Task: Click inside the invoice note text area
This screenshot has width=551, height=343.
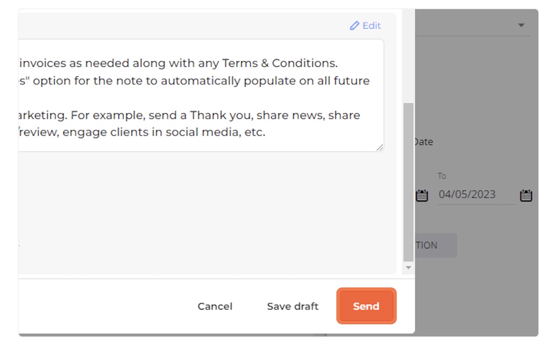Action: pos(201,96)
